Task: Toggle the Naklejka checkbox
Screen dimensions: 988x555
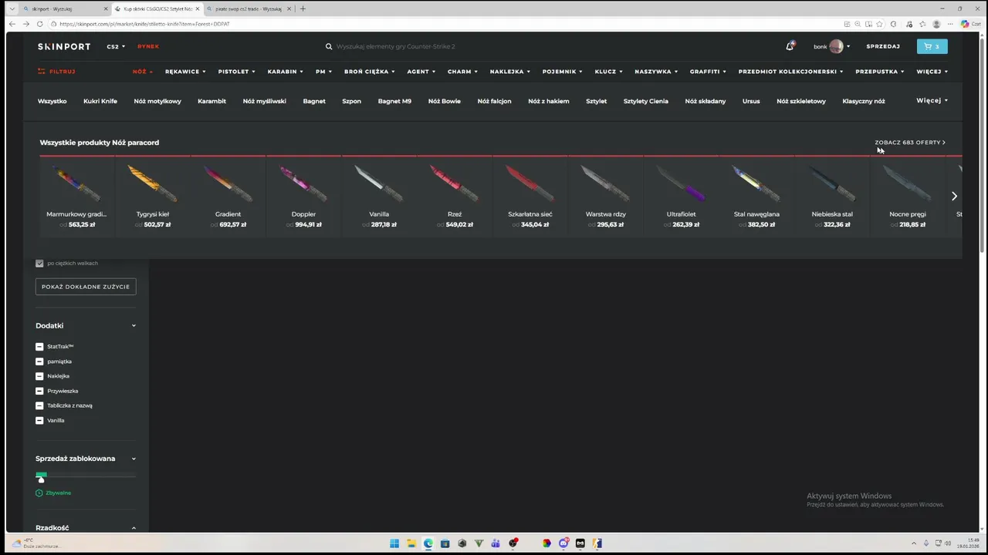Action: [x=39, y=376]
